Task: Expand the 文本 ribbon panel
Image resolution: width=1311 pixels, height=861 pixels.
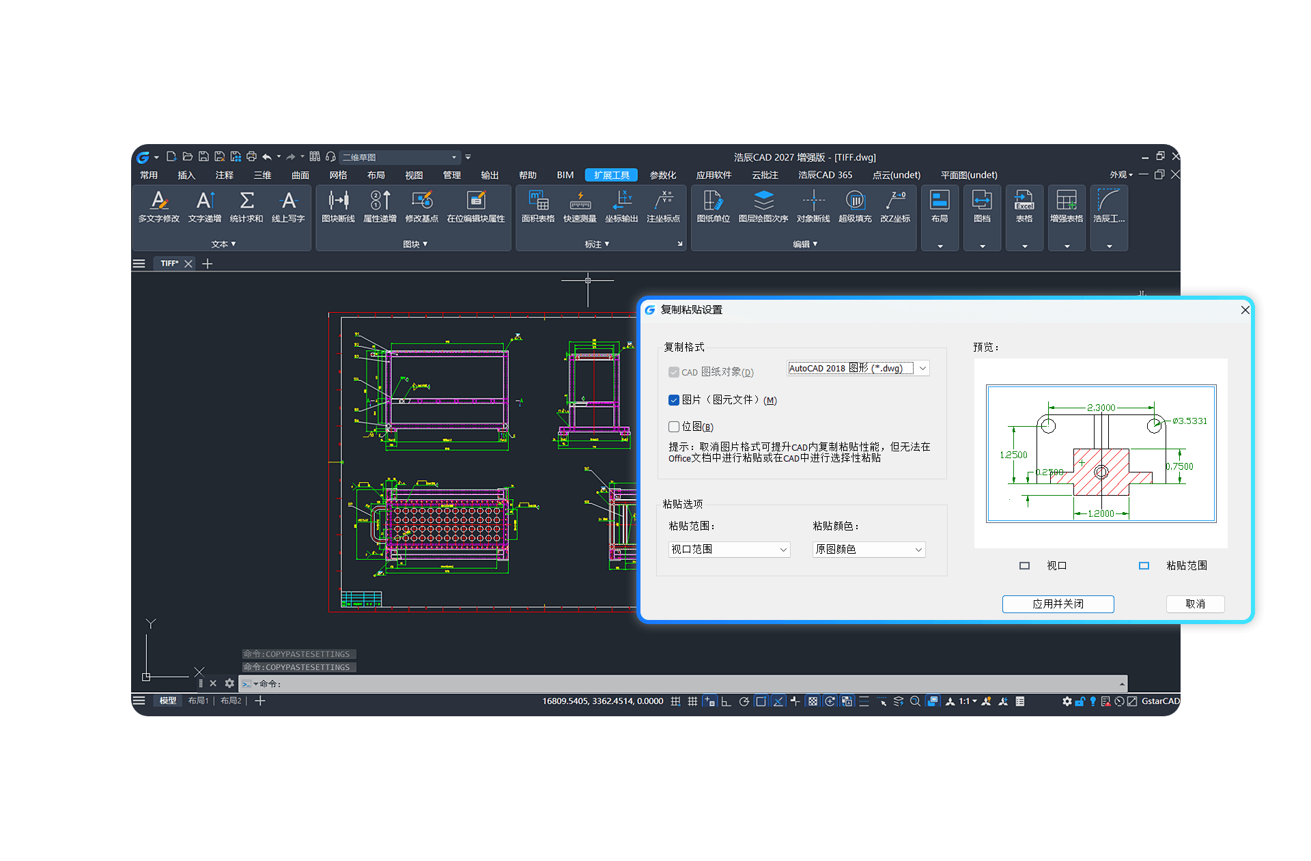Action: point(223,244)
